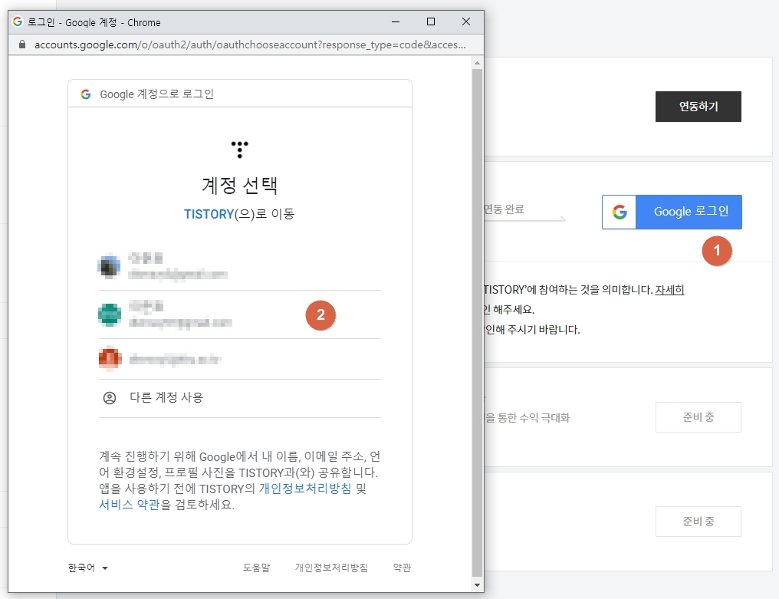Click the popup vertical scrollbar thumb
The width and height of the screenshot is (779, 599).
point(477,323)
